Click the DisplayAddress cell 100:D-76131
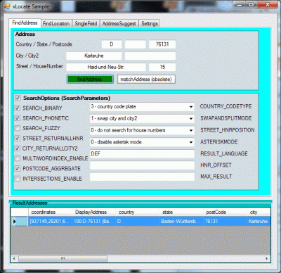This screenshot has height=273, width=281. coord(93,221)
